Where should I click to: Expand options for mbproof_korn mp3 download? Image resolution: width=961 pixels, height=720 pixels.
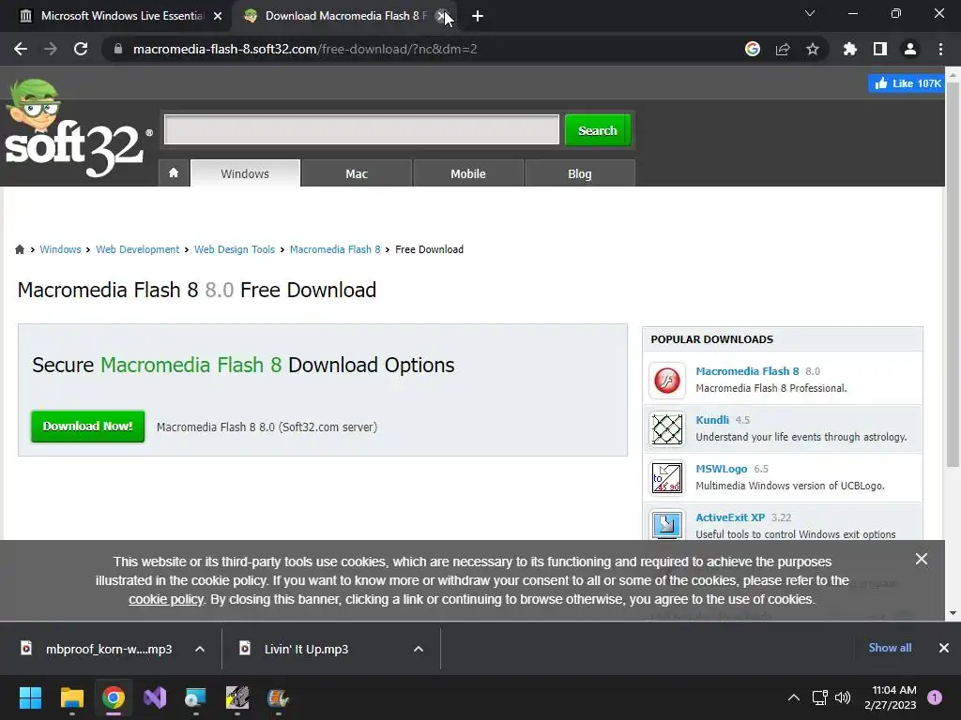point(200,649)
